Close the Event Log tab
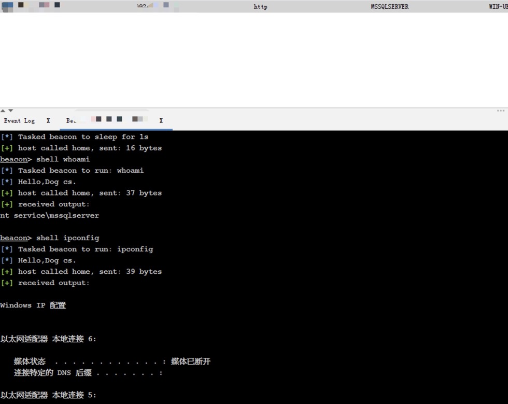The image size is (508, 404). point(48,121)
